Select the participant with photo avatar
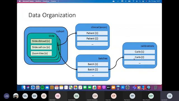Image resolution: width=179 pixels, height=101 pixels. 16,96
